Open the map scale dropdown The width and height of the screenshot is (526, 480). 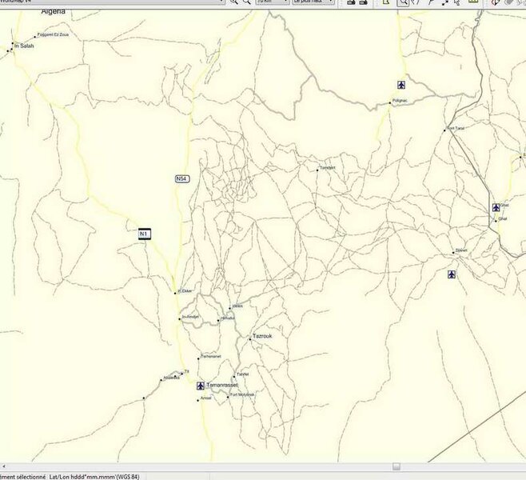(x=273, y=2)
